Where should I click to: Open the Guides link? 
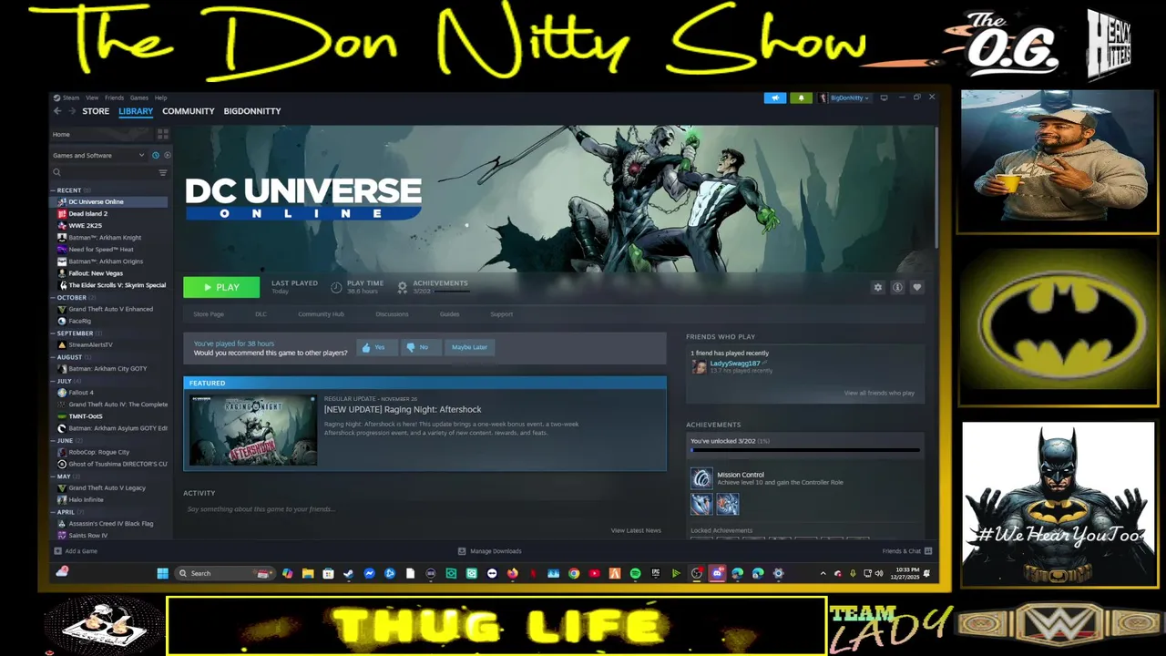pos(449,314)
